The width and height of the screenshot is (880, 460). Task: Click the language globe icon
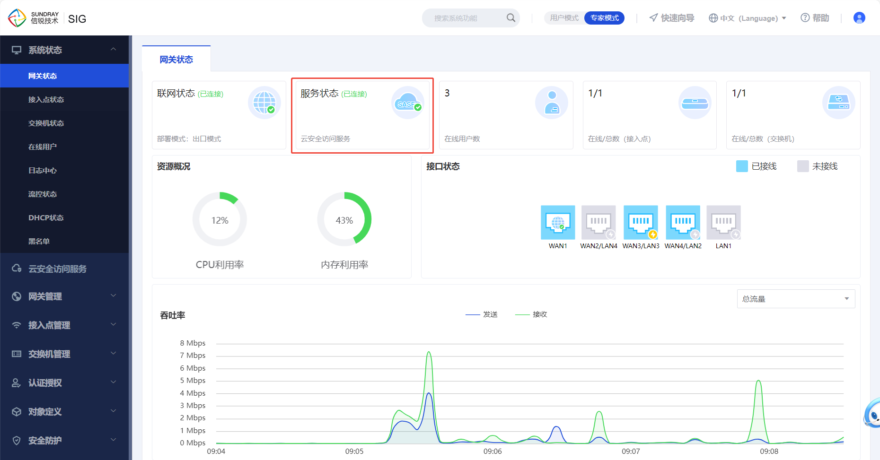click(713, 18)
